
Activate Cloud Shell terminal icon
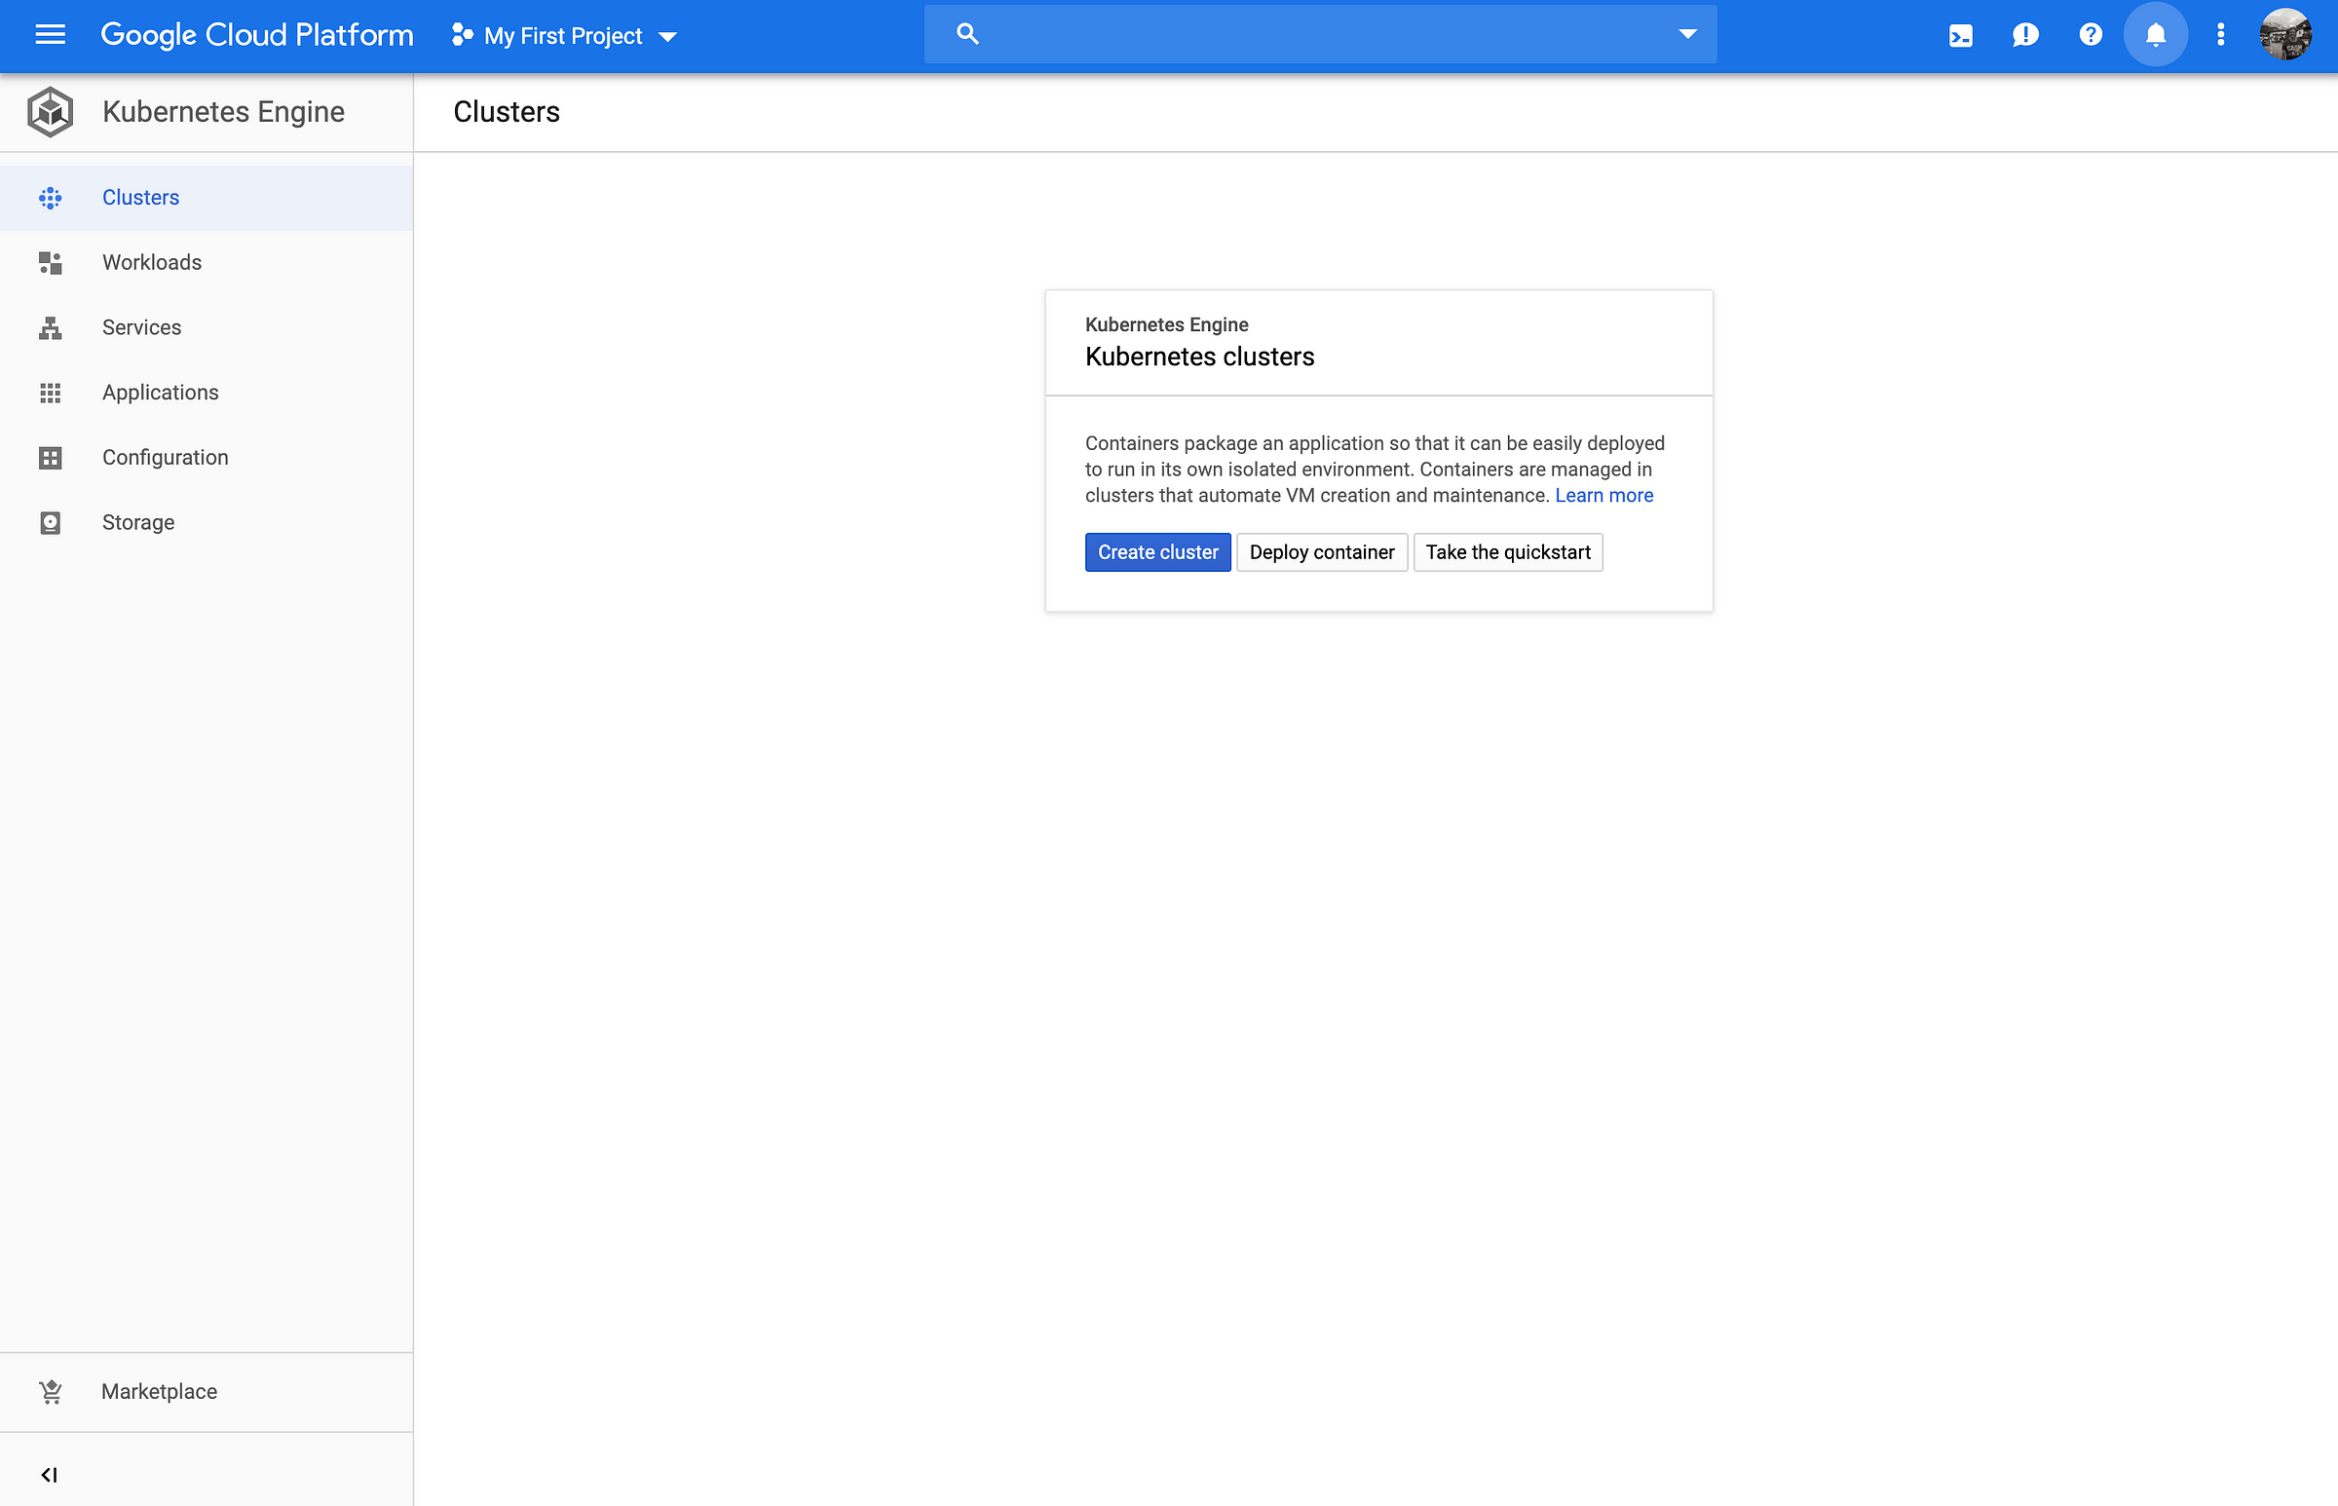click(x=1961, y=35)
